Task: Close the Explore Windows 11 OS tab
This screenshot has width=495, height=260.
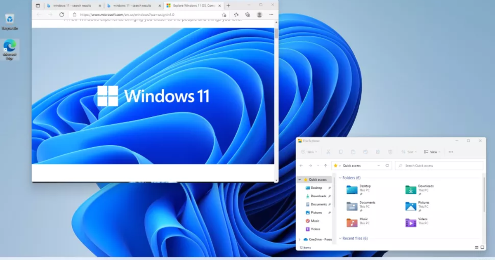Action: (x=219, y=6)
